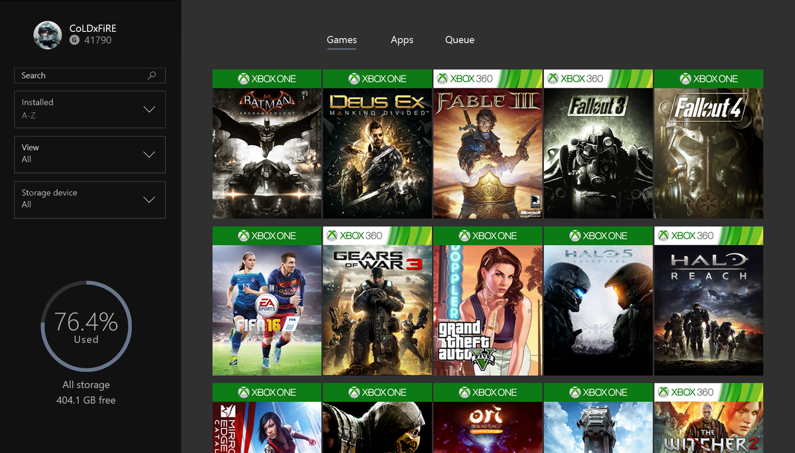Click the CoLDxFiRE gamertag text
The height and width of the screenshot is (453, 795).
pyautogui.click(x=93, y=28)
